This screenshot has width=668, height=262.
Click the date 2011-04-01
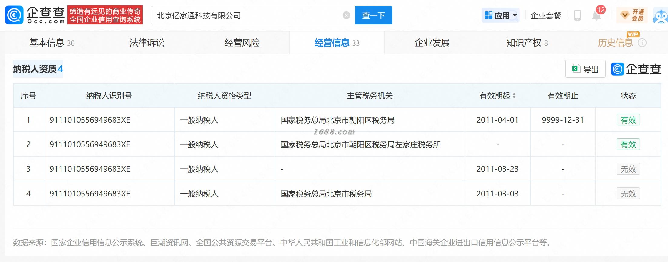[x=497, y=120]
